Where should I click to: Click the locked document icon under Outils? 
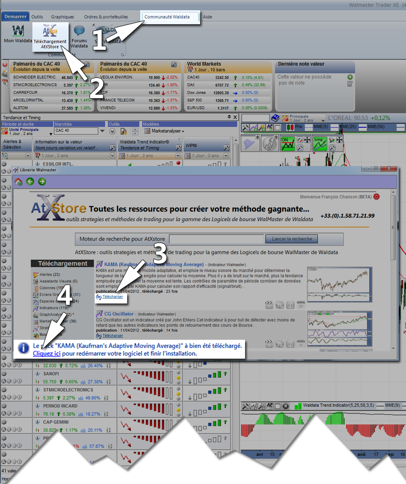point(123,131)
